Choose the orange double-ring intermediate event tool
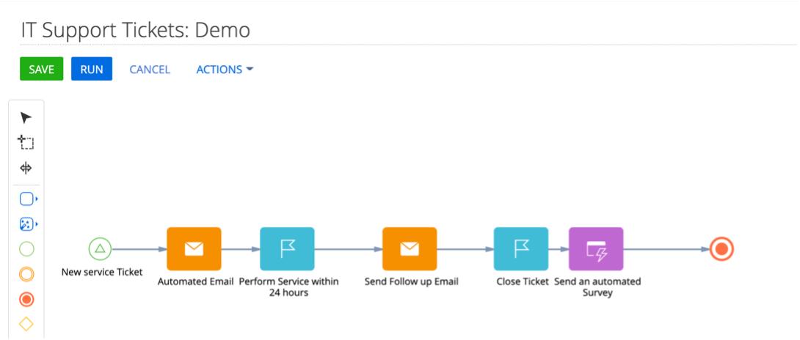This screenshot has height=340, width=800. point(26,274)
